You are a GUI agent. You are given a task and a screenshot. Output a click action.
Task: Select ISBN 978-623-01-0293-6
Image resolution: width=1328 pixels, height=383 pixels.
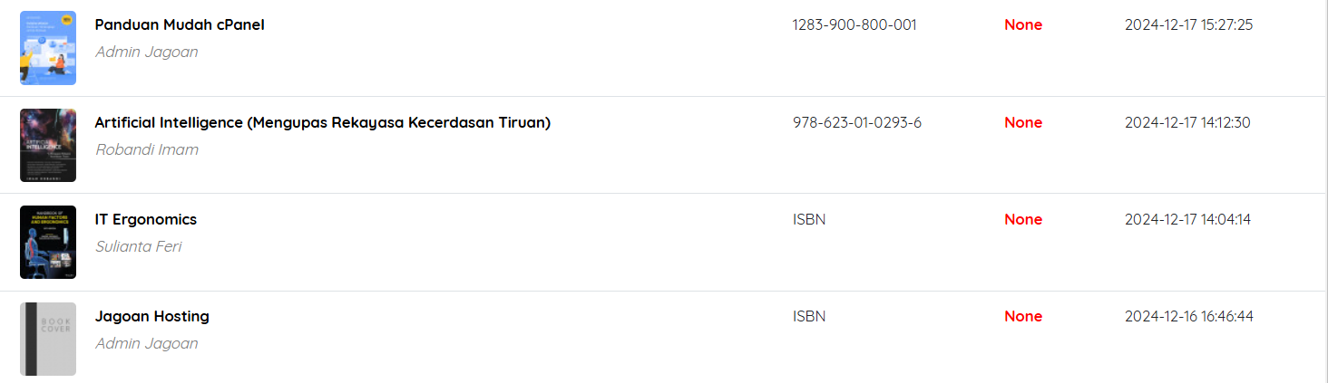(856, 122)
